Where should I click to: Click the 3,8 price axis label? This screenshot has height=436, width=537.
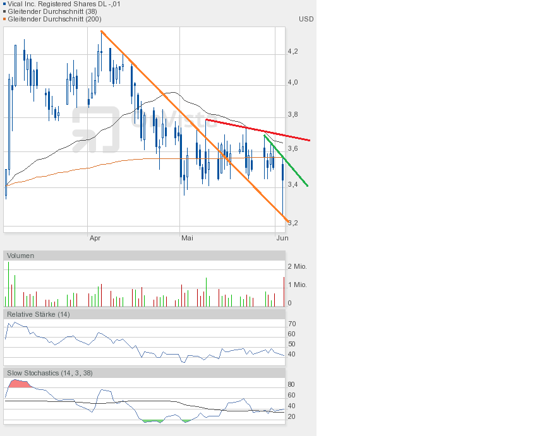[293, 115]
